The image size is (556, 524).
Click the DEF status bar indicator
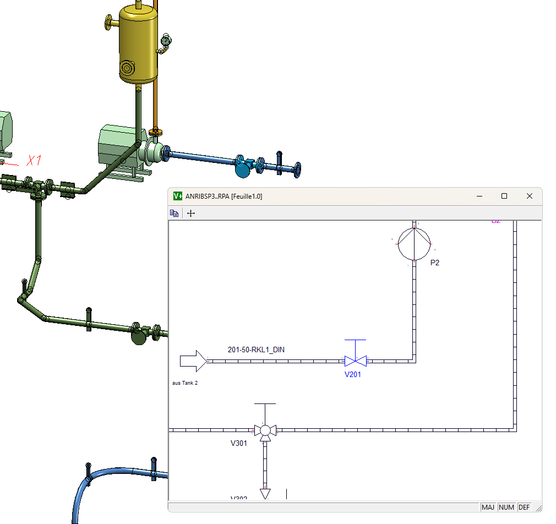tap(524, 507)
